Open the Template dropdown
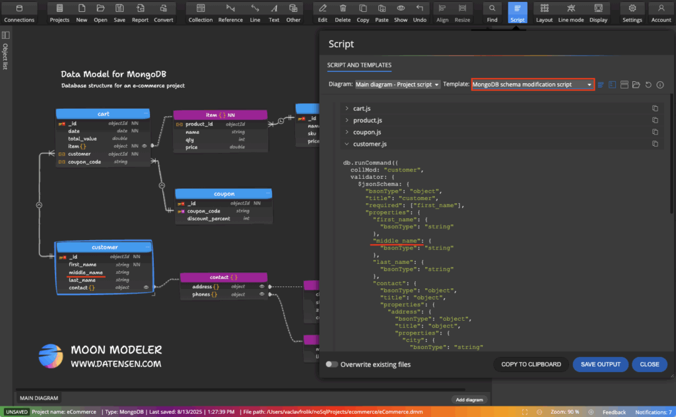The height and width of the screenshot is (417, 676). click(533, 84)
